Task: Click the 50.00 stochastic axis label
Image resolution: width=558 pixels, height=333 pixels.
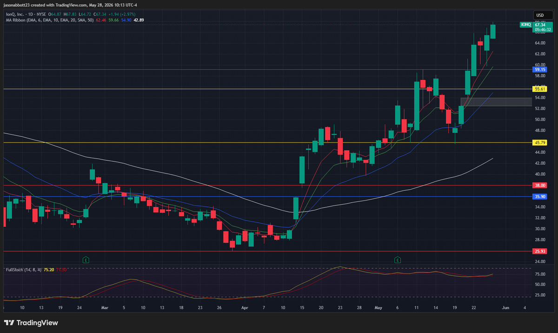Action: [540, 285]
